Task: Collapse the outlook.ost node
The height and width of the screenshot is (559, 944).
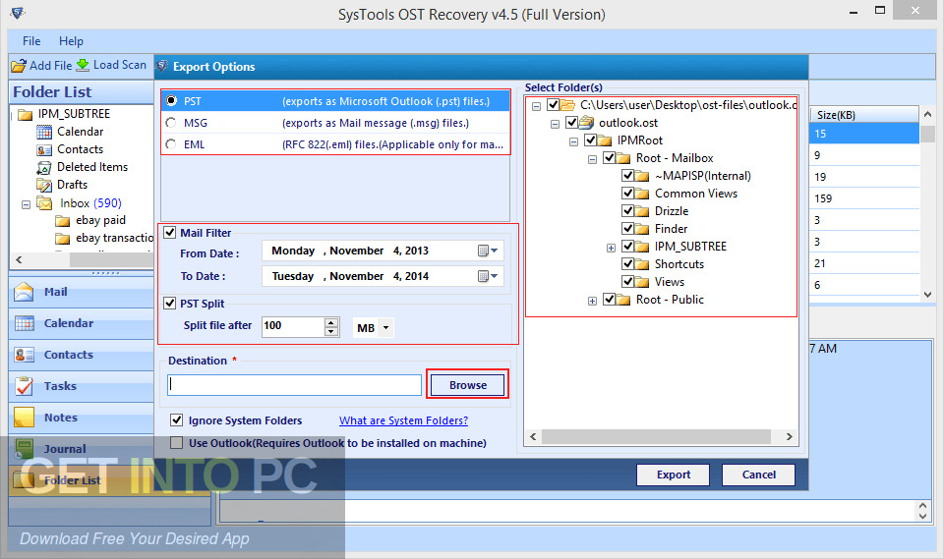Action: coord(555,125)
